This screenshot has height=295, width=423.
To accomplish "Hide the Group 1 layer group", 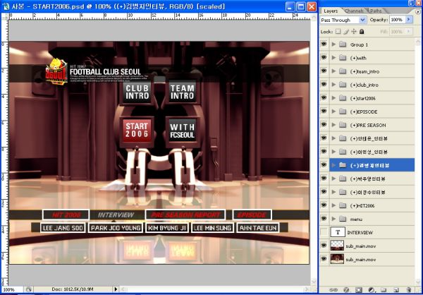I will point(324,44).
